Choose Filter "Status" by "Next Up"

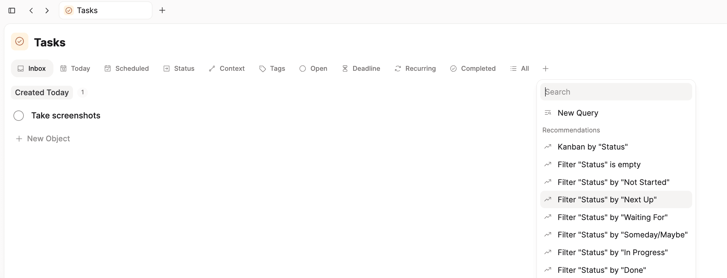(x=616, y=200)
